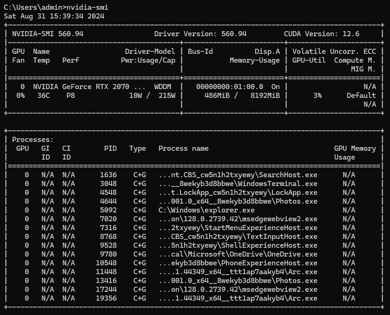
Task: Select the timestamp Sat Aug 31 15:39:34 2024
Action: 54,16
